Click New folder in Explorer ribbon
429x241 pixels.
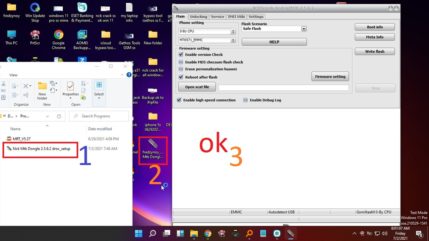pos(42,90)
